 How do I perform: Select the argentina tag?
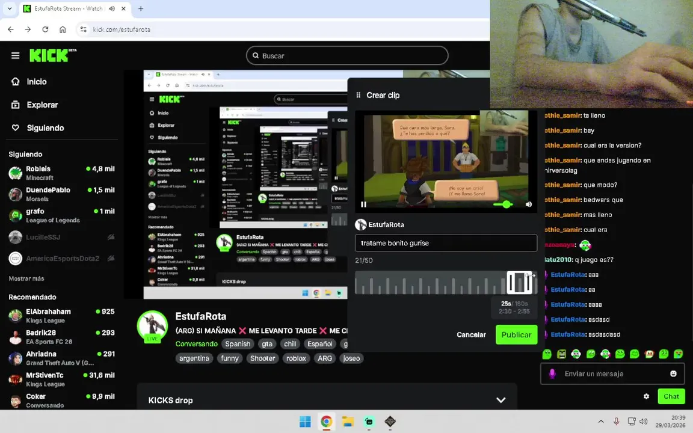click(x=194, y=358)
